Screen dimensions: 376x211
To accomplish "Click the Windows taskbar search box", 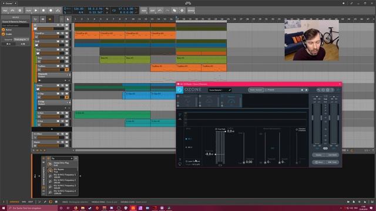I will coord(33,208).
